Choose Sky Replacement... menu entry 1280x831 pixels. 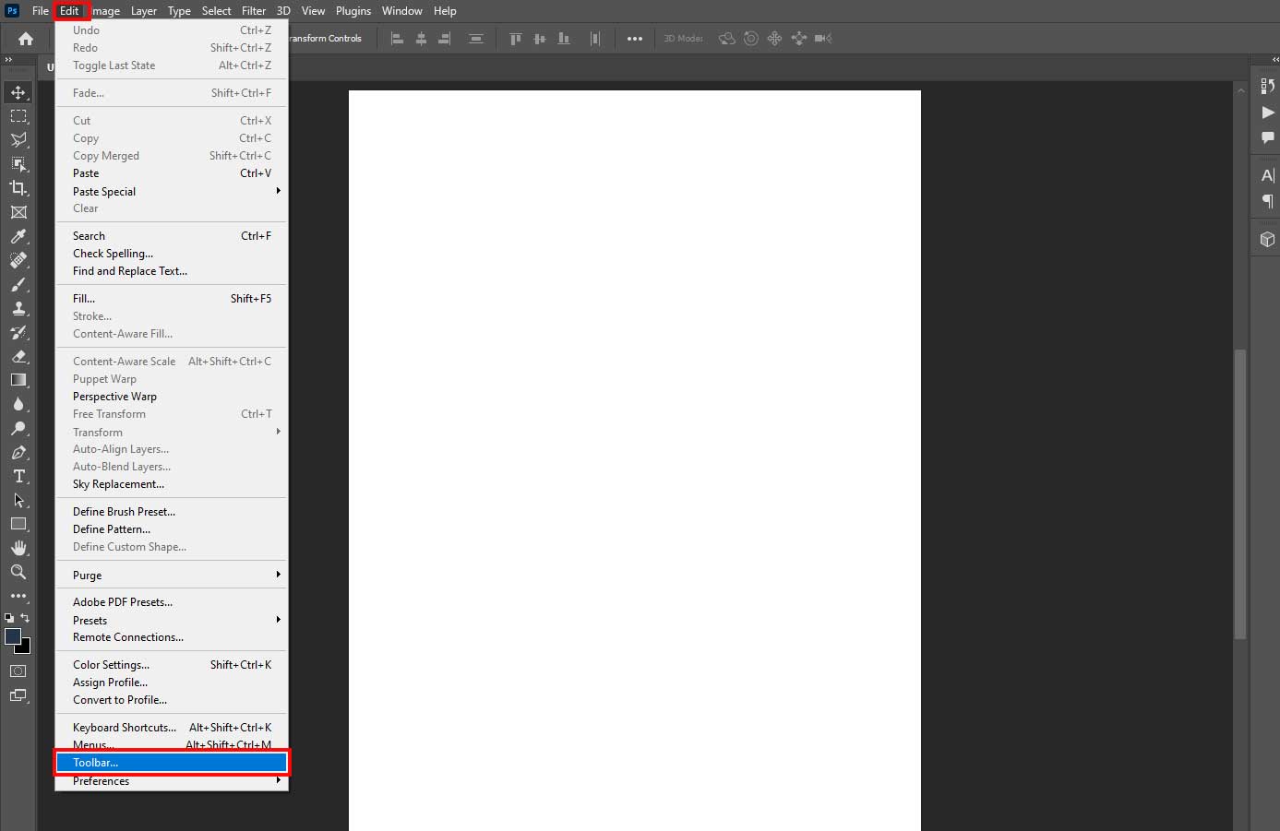[172, 483]
